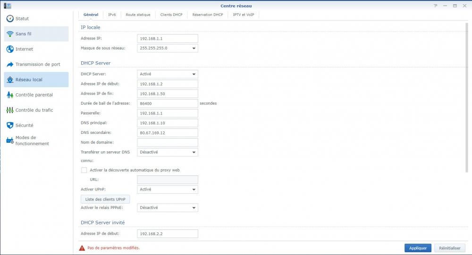Click the Nom de domaine field
Screen dimensions: 472x255
pyautogui.click(x=168, y=142)
